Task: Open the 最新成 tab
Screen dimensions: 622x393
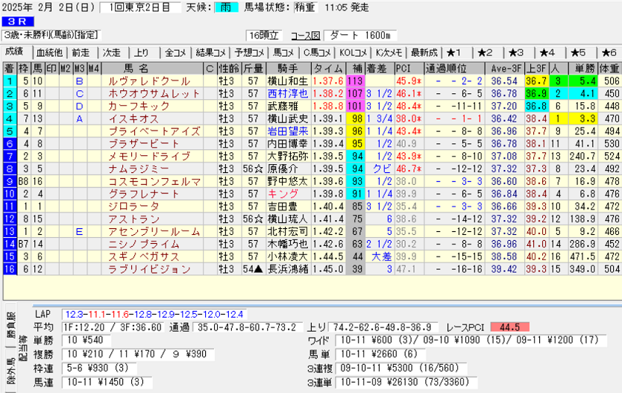Action: click(424, 53)
